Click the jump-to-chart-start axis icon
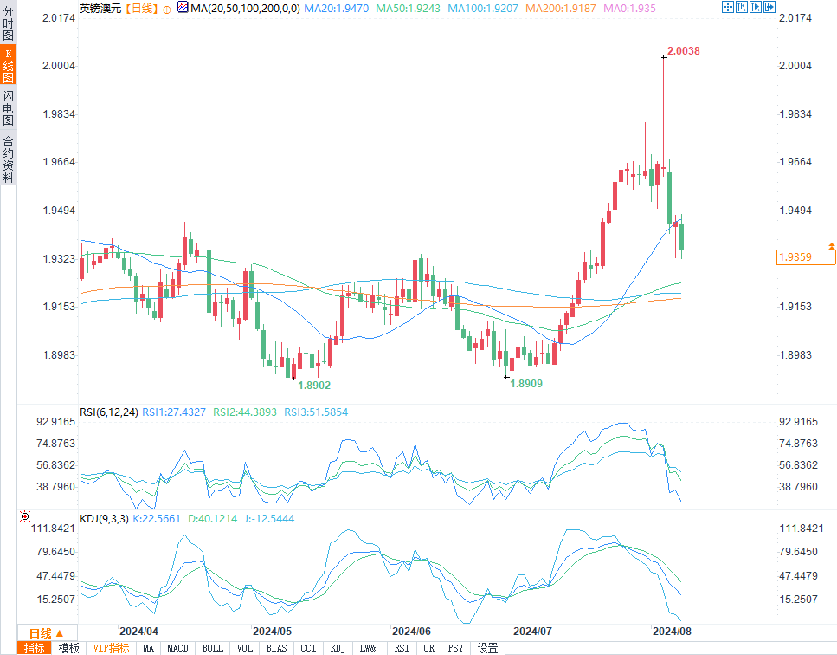This screenshot has height=655, width=837. (742, 7)
